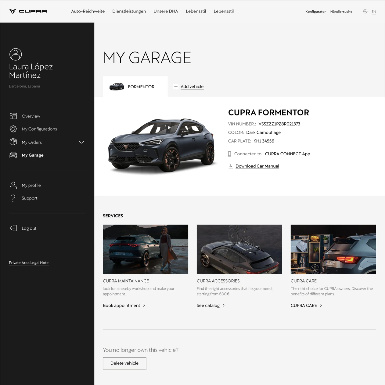Viewport: 385px width, 385px height.
Task: Open Support page
Action: (30, 198)
